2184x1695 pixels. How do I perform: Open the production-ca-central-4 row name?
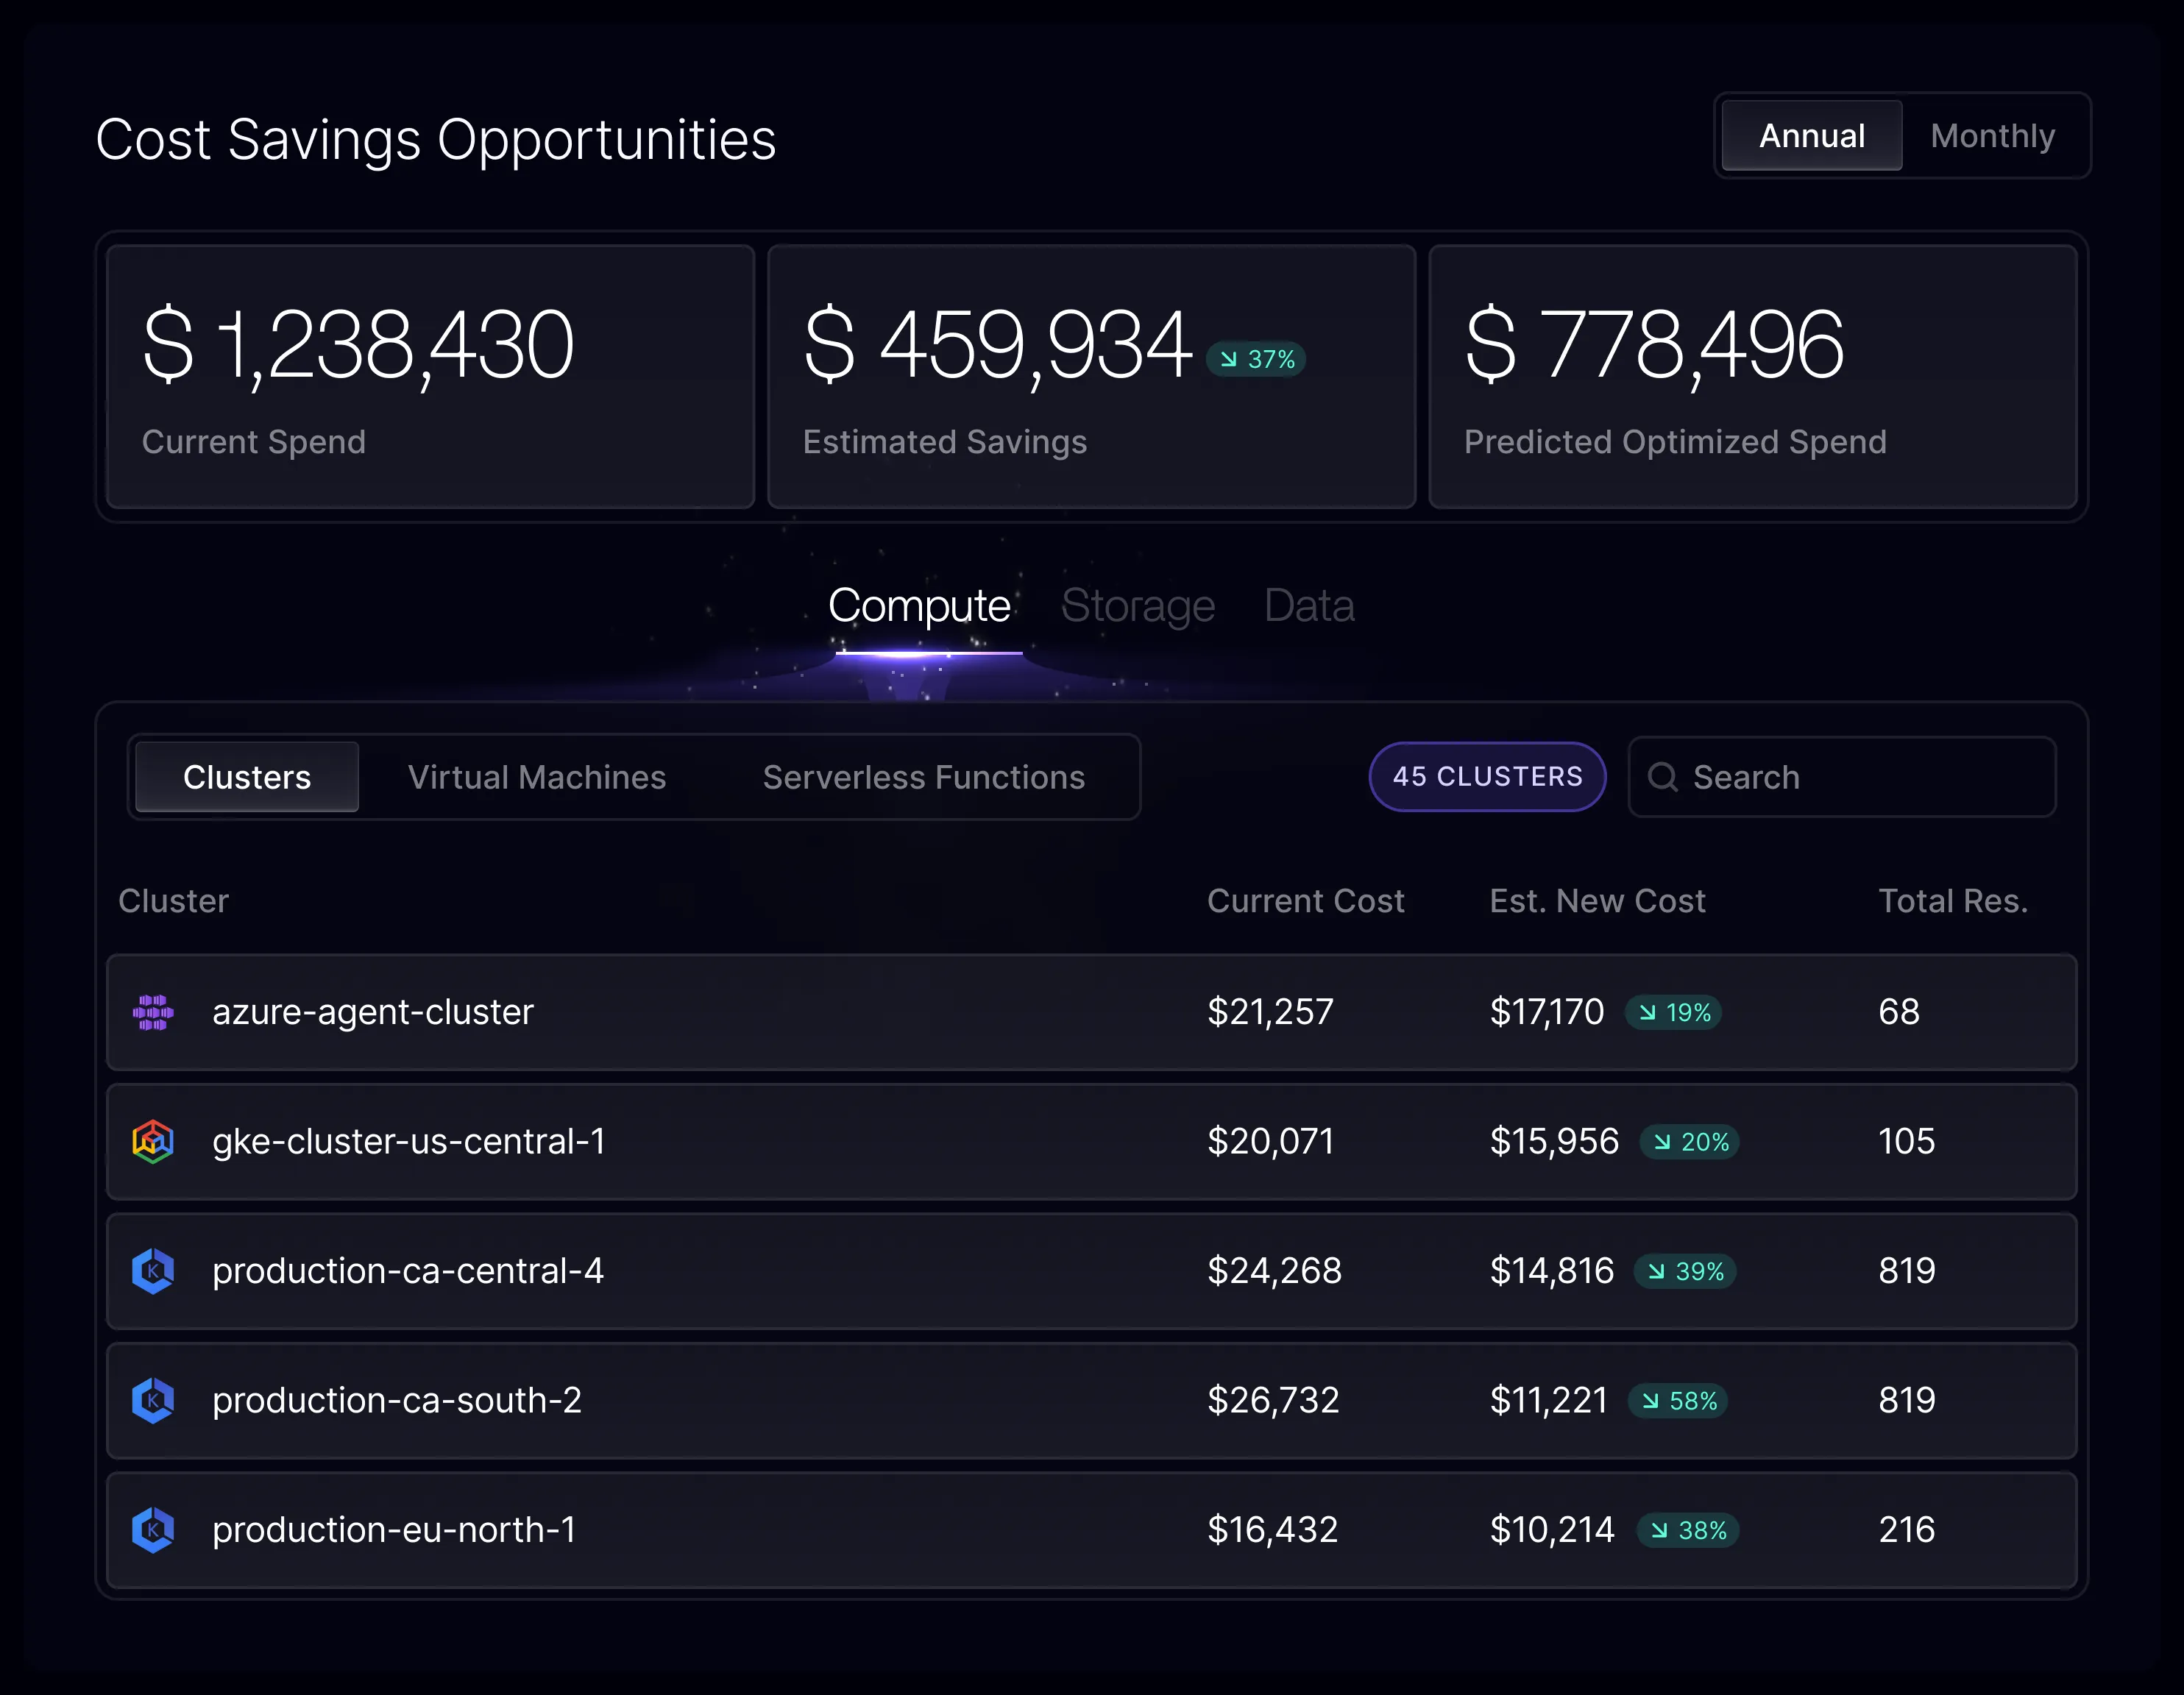click(x=408, y=1271)
